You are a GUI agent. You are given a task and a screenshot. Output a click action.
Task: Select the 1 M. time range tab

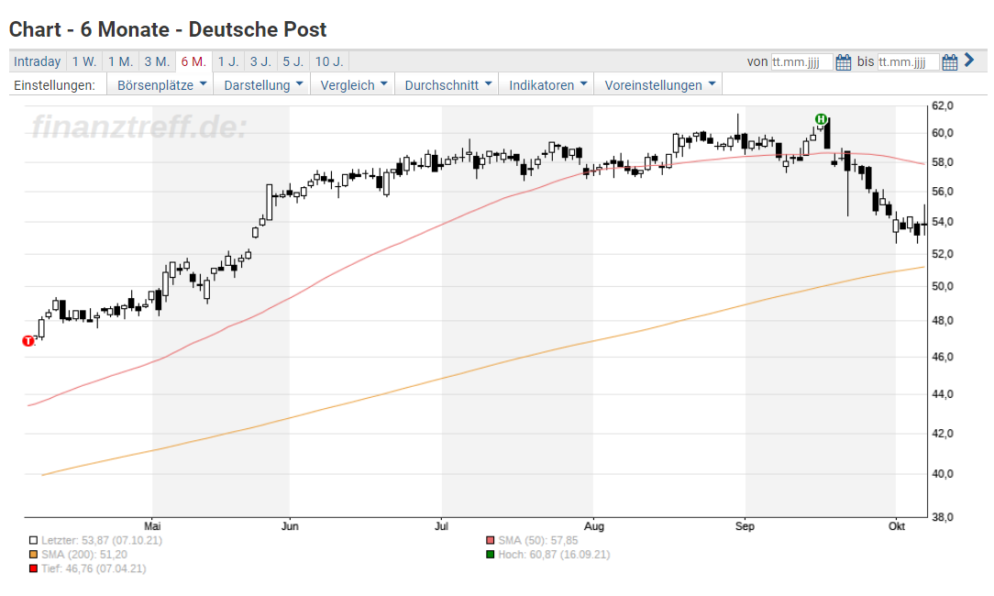point(120,61)
